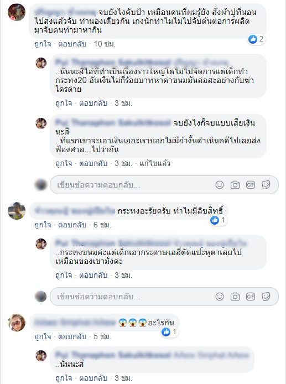This screenshot has height=384, width=286.
Task: View like reaction on อะไรกัน comment
Action: coord(169,332)
